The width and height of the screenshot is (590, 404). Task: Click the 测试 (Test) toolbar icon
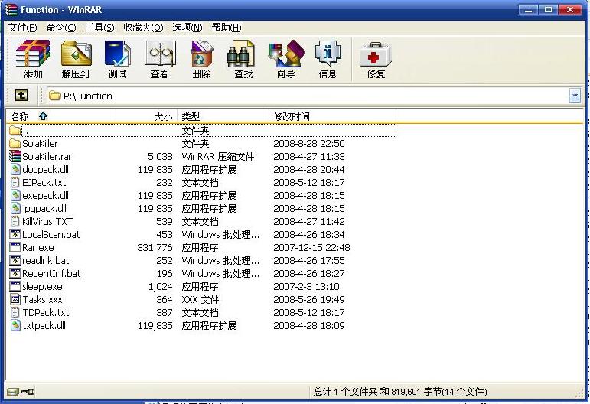click(x=117, y=59)
